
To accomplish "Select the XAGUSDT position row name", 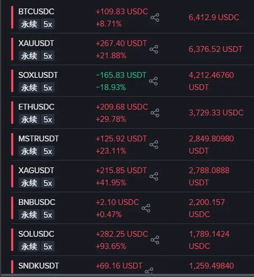I will click(36, 171).
